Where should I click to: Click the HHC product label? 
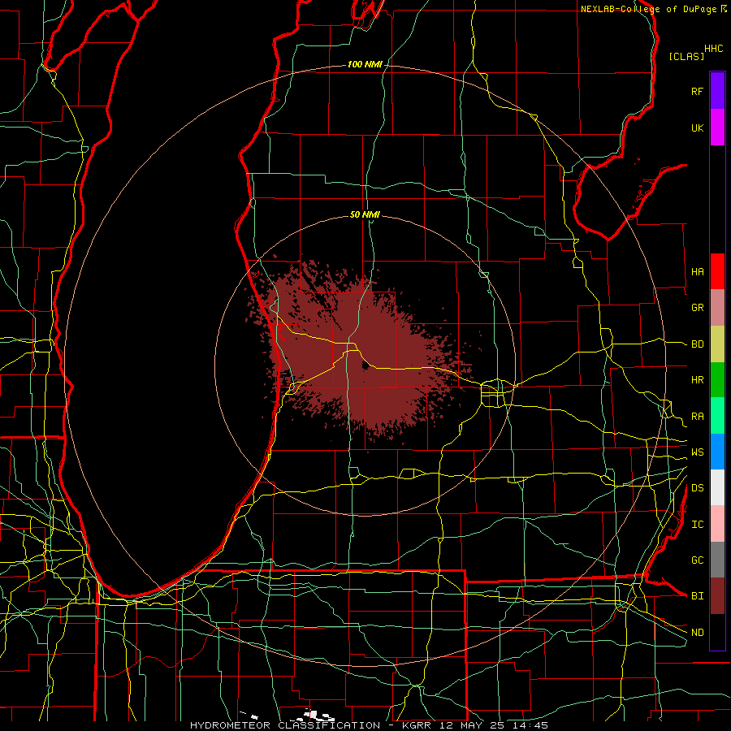pyautogui.click(x=714, y=49)
